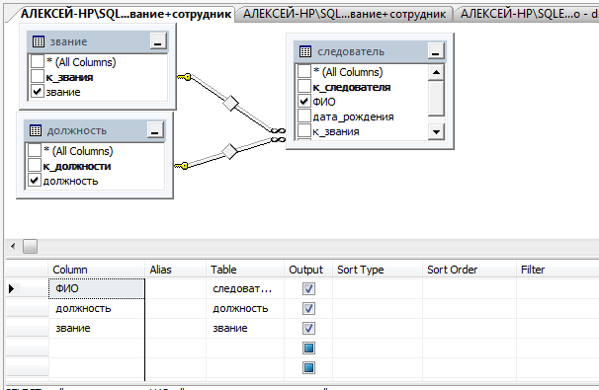Uncheck звание column in звание table
The height and width of the screenshot is (390, 599).
coord(37,91)
